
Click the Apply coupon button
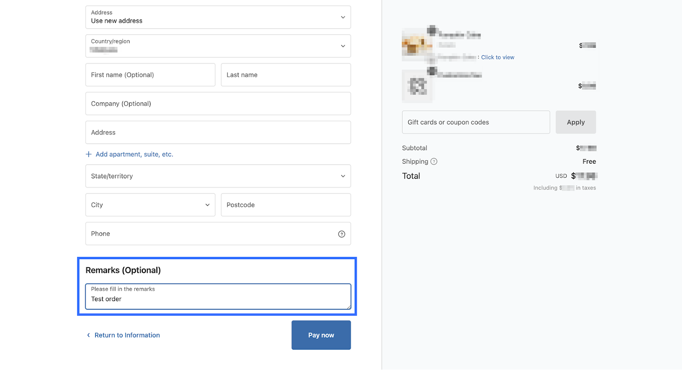[x=575, y=122]
